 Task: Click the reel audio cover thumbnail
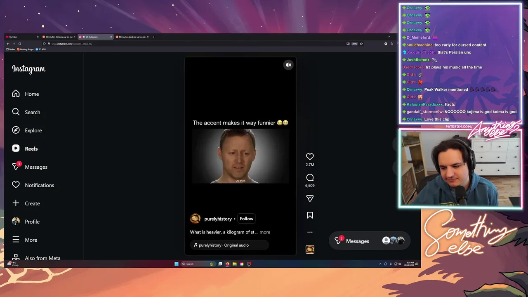[x=310, y=249]
